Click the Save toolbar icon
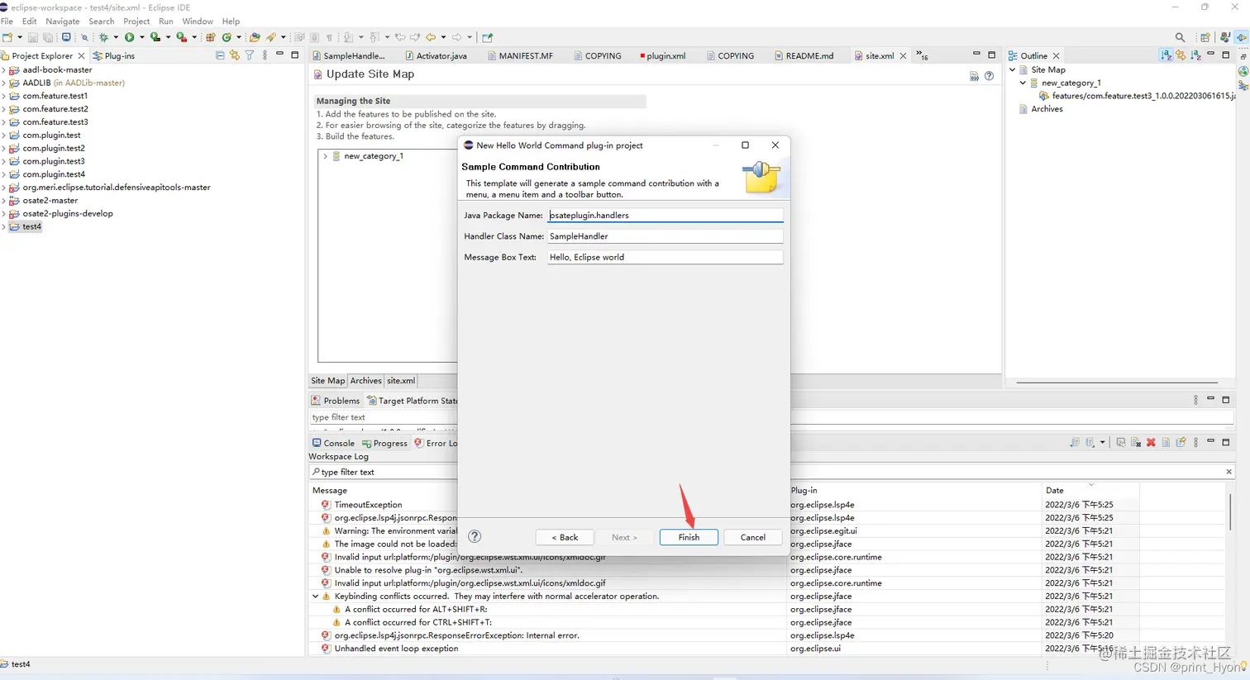The image size is (1250, 680). [33, 37]
